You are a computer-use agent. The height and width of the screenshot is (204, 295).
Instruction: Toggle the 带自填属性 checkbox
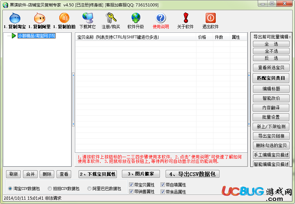click(x=163, y=185)
